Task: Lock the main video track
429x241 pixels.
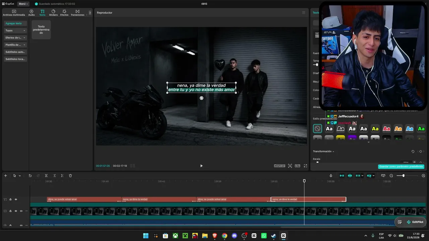Action: pos(10,211)
